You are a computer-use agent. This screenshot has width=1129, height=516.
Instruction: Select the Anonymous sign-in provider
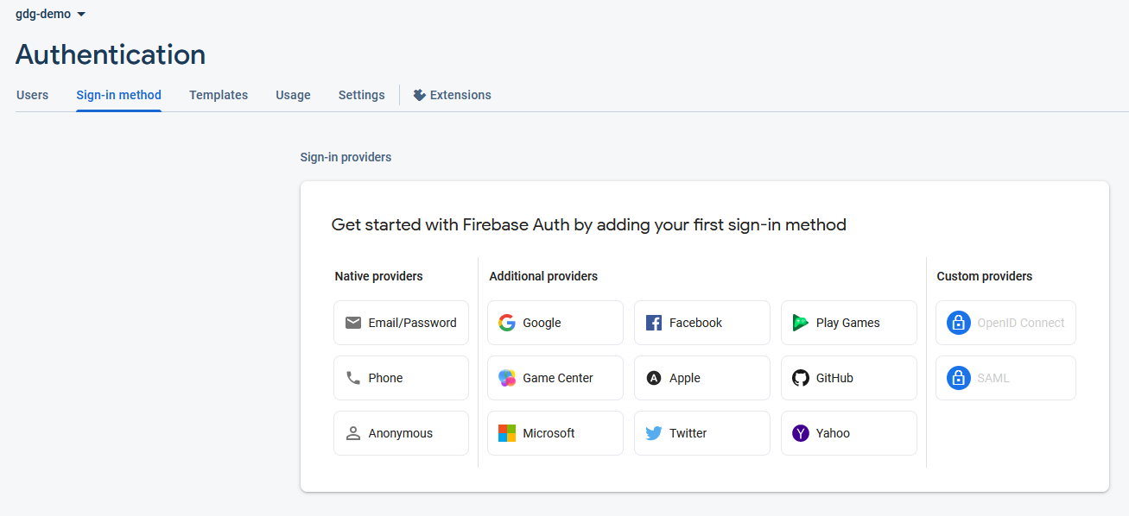(x=401, y=433)
